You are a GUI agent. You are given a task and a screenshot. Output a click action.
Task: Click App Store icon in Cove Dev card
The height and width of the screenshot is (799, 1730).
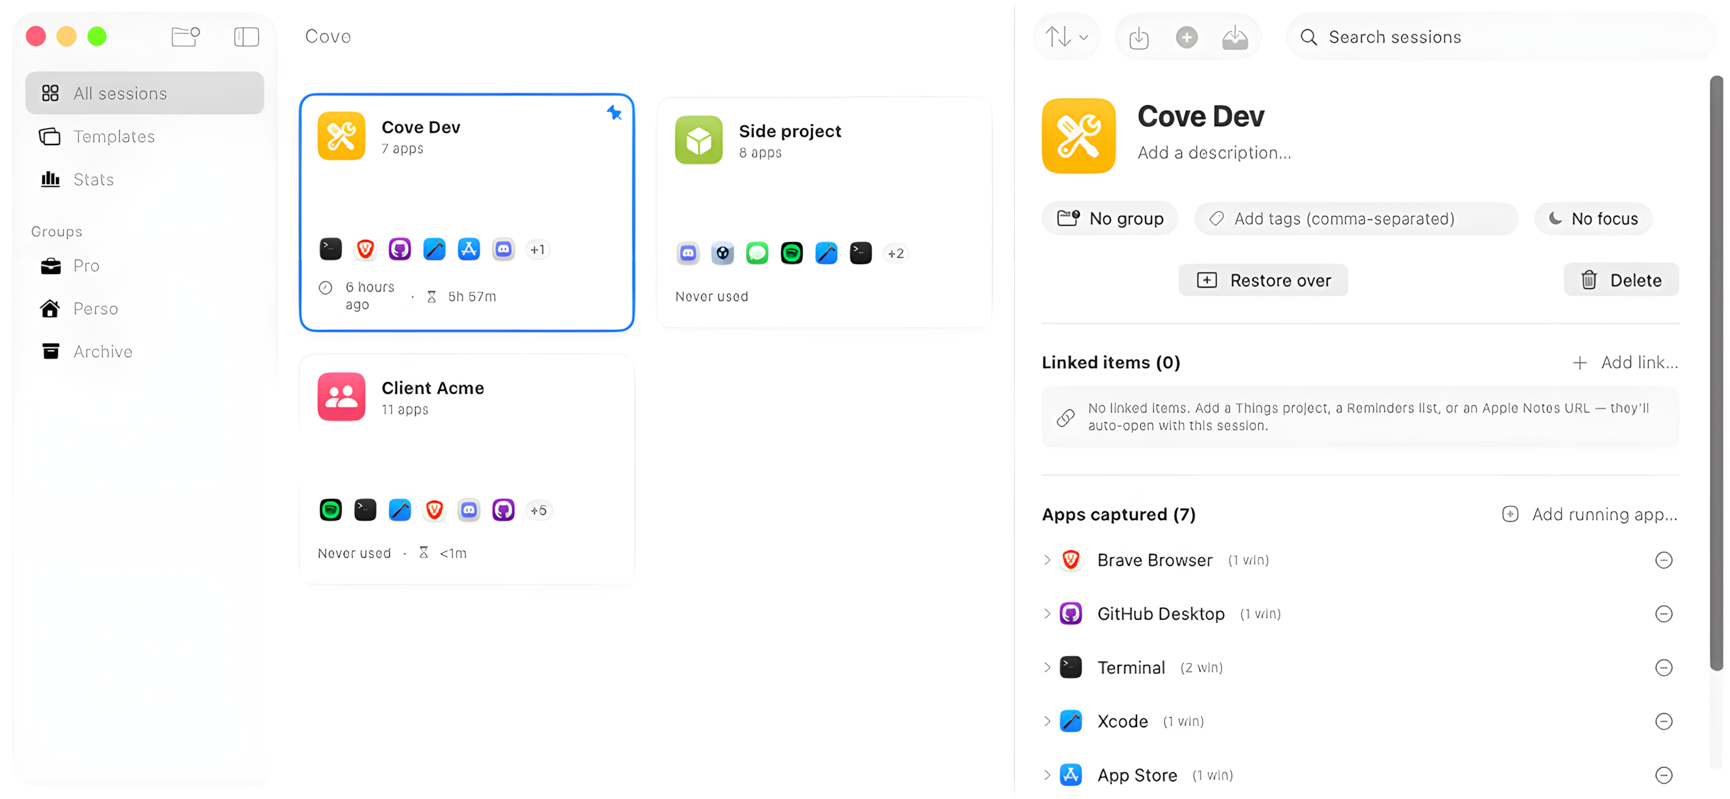[x=469, y=249]
